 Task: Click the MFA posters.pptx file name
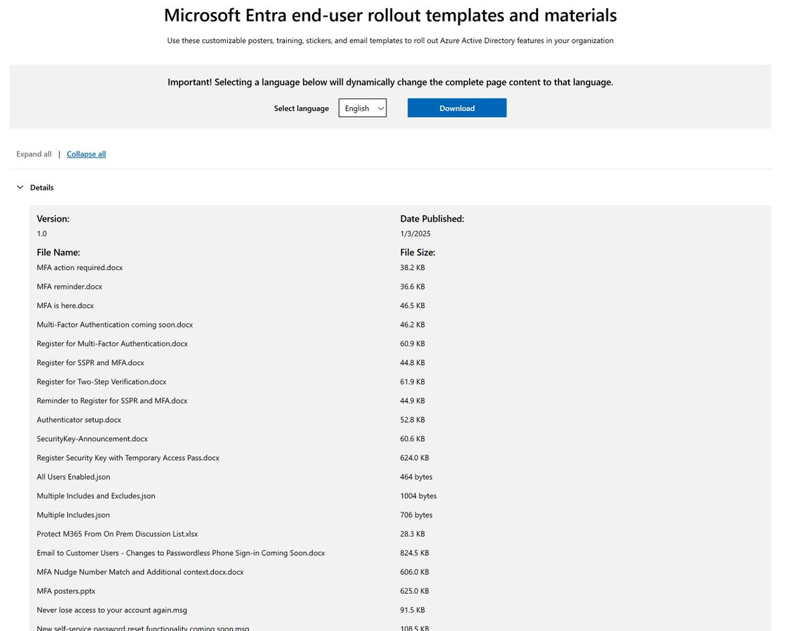pyautogui.click(x=66, y=591)
